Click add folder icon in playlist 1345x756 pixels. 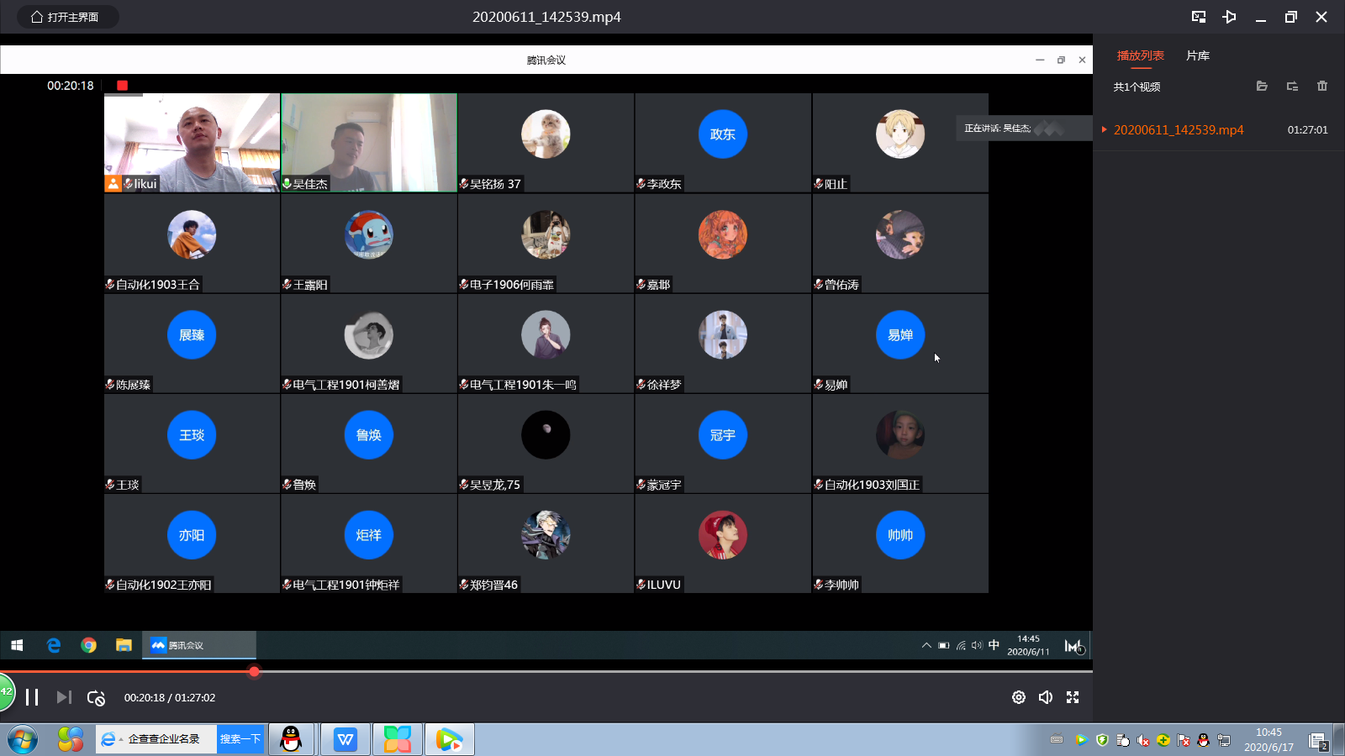click(1292, 86)
